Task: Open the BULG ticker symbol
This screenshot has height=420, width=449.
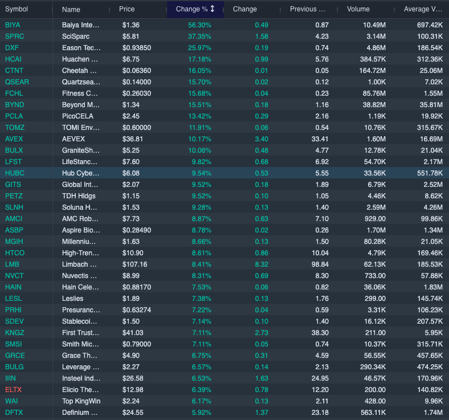Action: [x=14, y=367]
